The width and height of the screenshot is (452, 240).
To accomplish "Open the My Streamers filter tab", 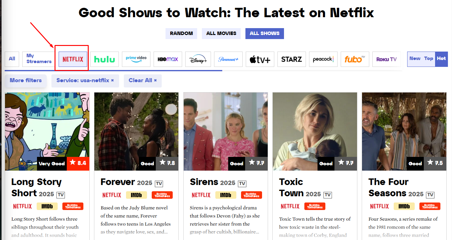I will click(39, 59).
